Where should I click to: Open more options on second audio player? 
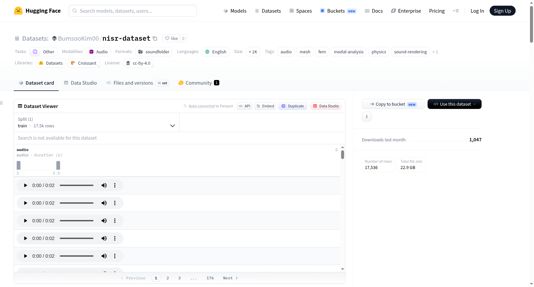(x=115, y=203)
